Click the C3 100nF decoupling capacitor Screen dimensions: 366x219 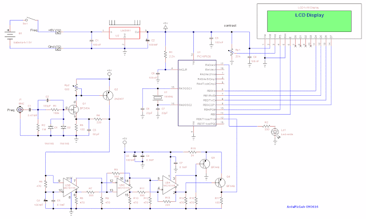coord(211,38)
